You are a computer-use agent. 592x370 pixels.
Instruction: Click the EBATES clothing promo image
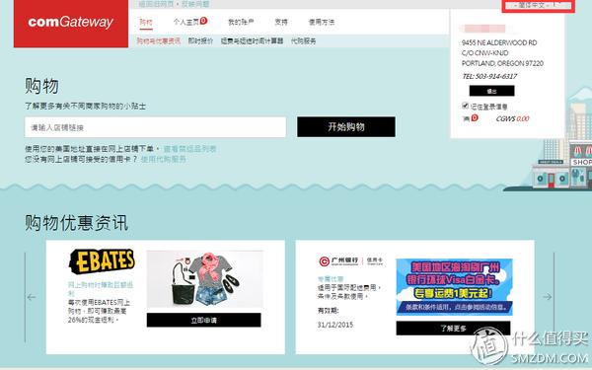tap(205, 279)
